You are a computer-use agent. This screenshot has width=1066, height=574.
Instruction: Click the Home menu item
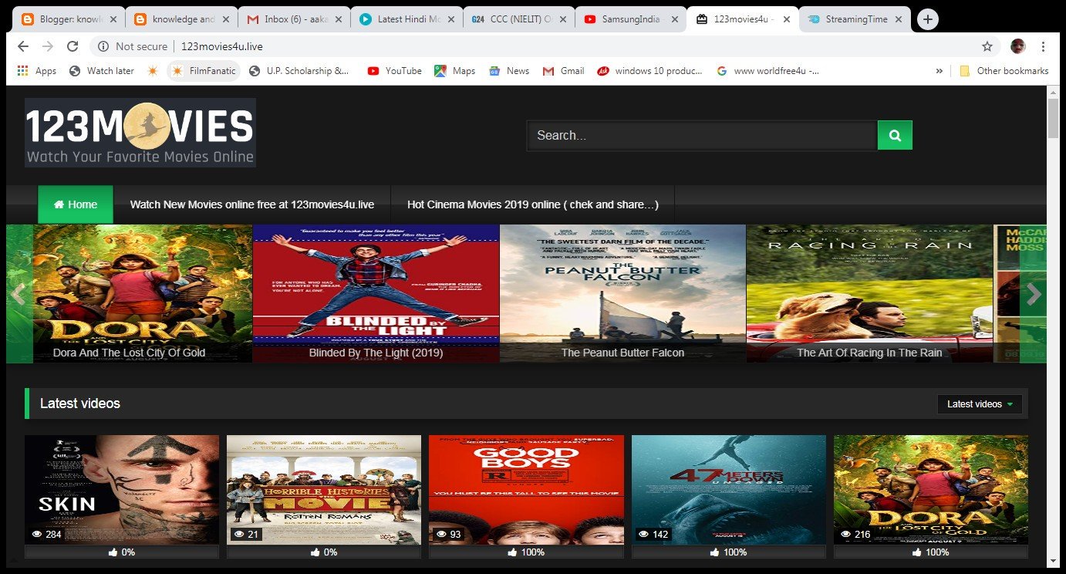pyautogui.click(x=76, y=204)
